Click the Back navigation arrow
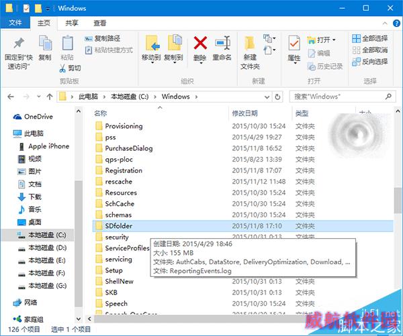Screen dimensions: 403x336 click(11, 97)
